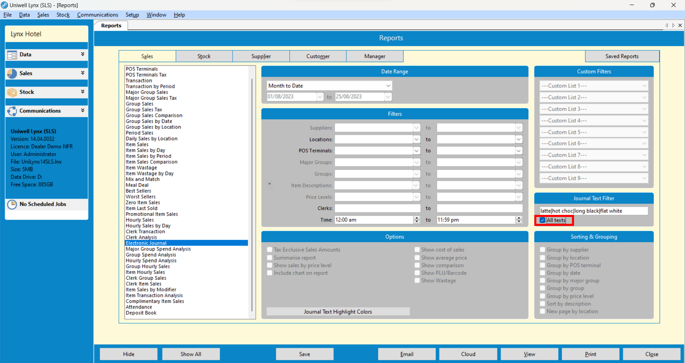Enable New page by location
685x363 pixels.
click(543, 311)
